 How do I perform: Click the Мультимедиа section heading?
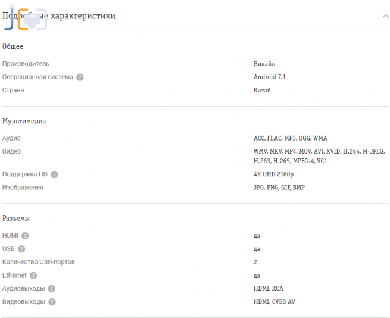click(24, 121)
